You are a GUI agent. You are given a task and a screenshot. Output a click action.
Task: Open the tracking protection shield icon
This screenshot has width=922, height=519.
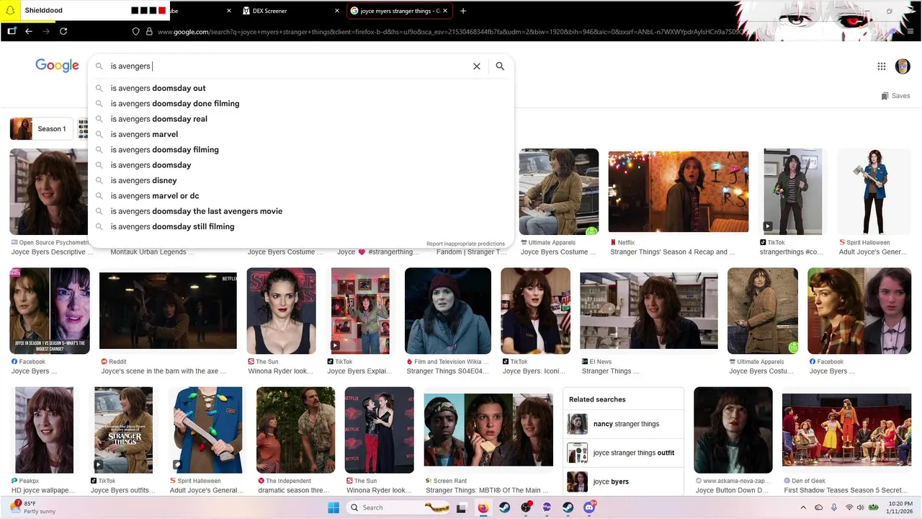[x=135, y=32]
